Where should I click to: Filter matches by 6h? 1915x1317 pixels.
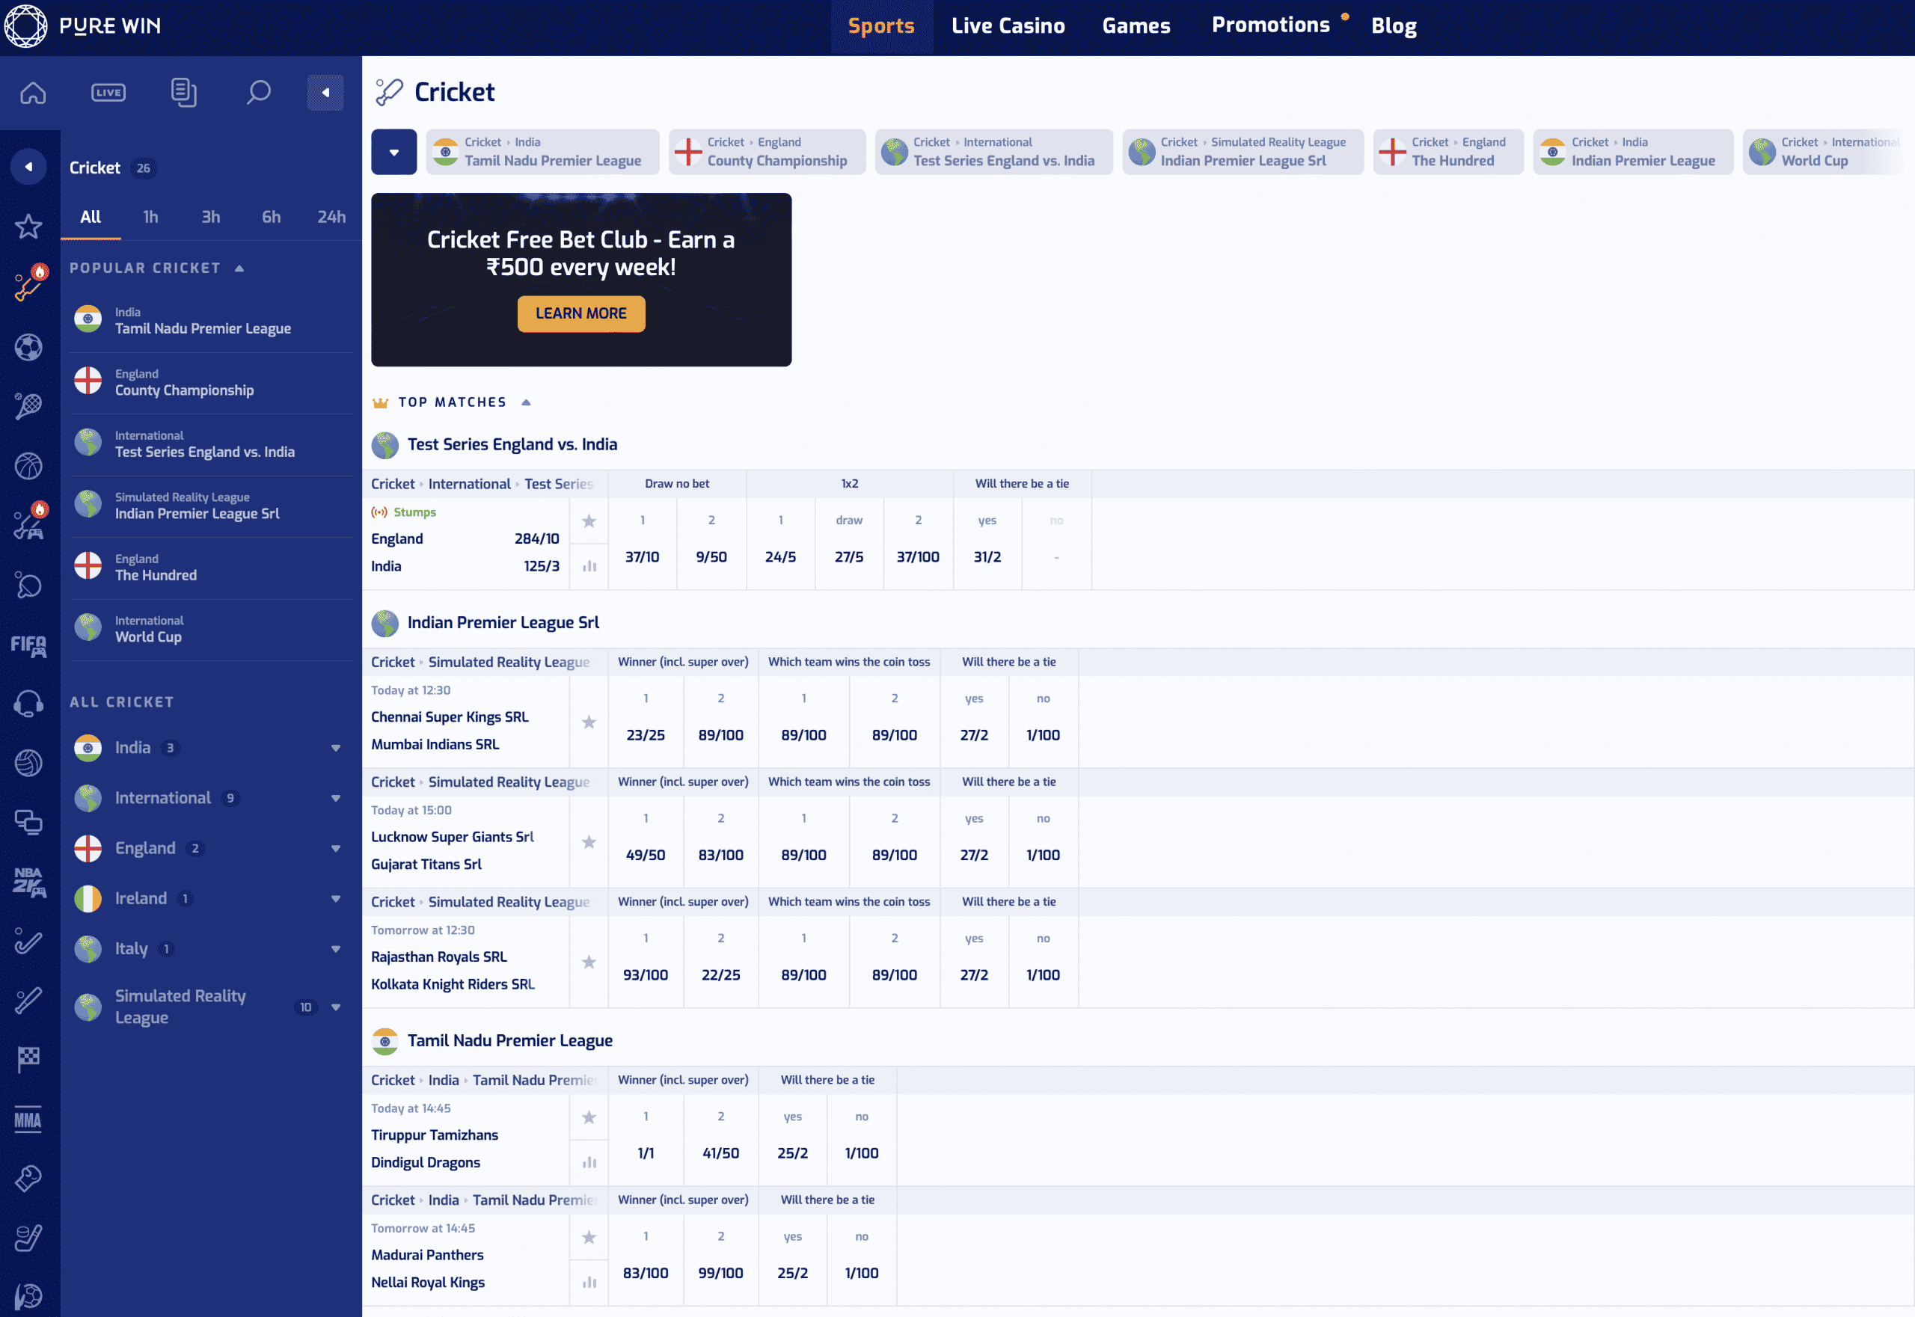(x=271, y=217)
